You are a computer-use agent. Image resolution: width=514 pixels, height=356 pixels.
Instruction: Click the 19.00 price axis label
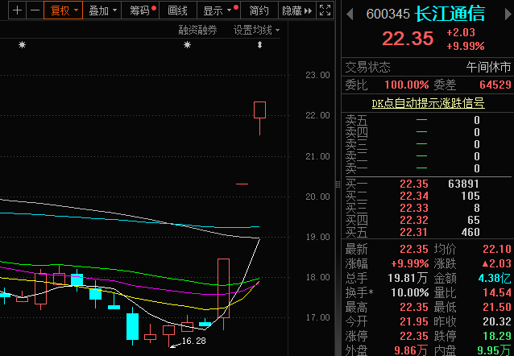click(317, 237)
